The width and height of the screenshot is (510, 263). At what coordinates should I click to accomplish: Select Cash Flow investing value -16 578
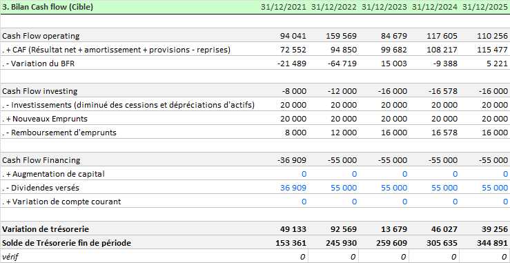pyautogui.click(x=443, y=91)
